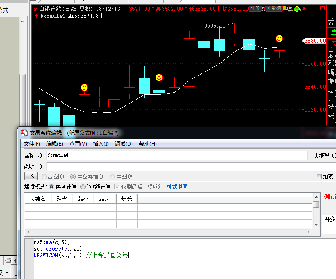Click the 3560.00 price axis label
The width and height of the screenshot is (336, 279).
pyautogui.click(x=315, y=64)
